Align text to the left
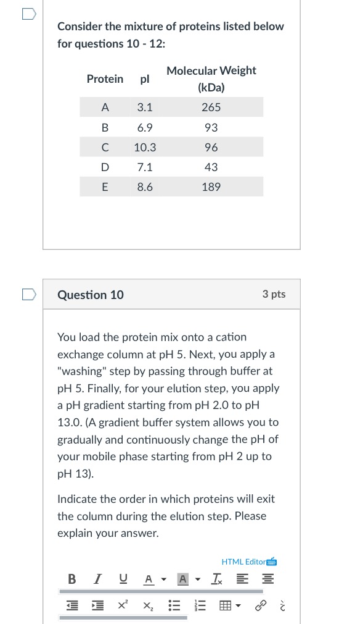 241,579
